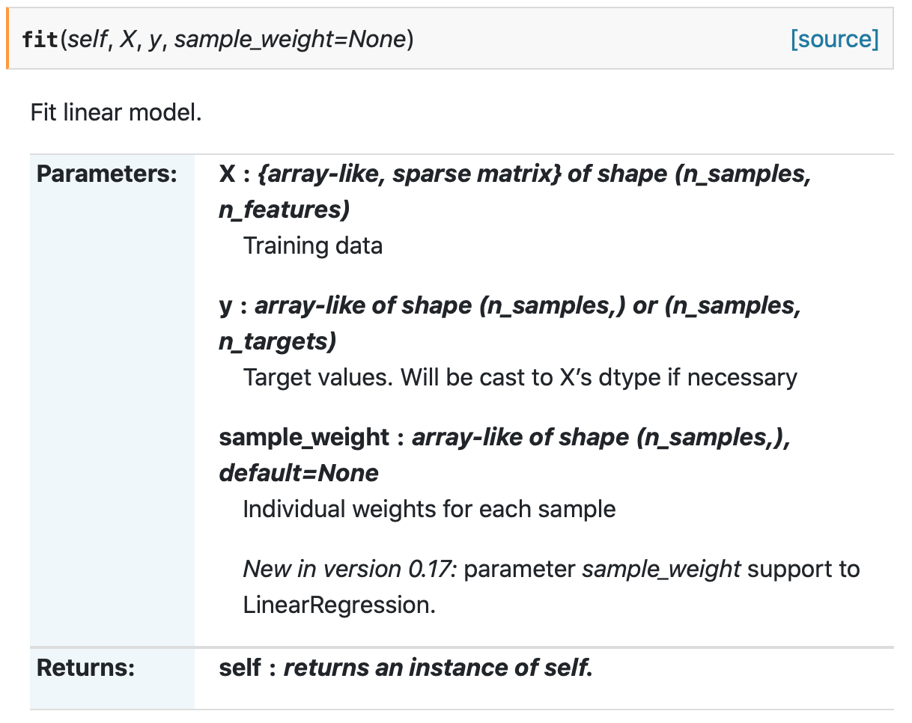Image resolution: width=912 pixels, height=723 pixels.
Task: Click the n_targets) text
Action: (277, 341)
